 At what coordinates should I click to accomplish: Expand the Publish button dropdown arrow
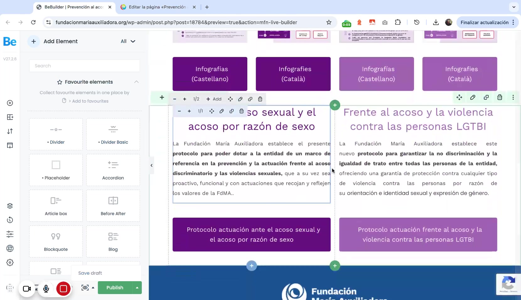(x=137, y=287)
